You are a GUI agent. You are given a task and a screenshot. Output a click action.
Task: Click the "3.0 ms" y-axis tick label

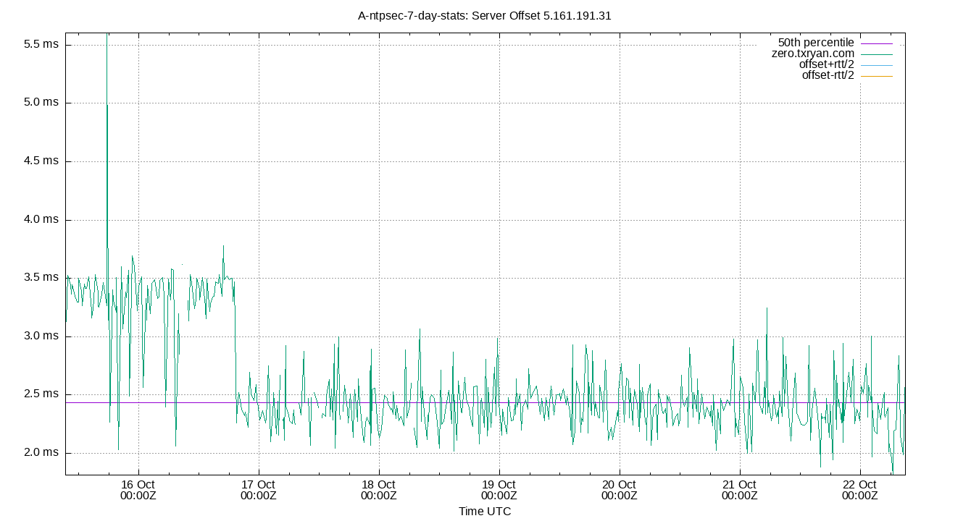click(x=41, y=336)
